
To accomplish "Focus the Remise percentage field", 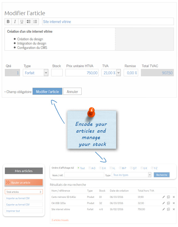I will point(131,73).
